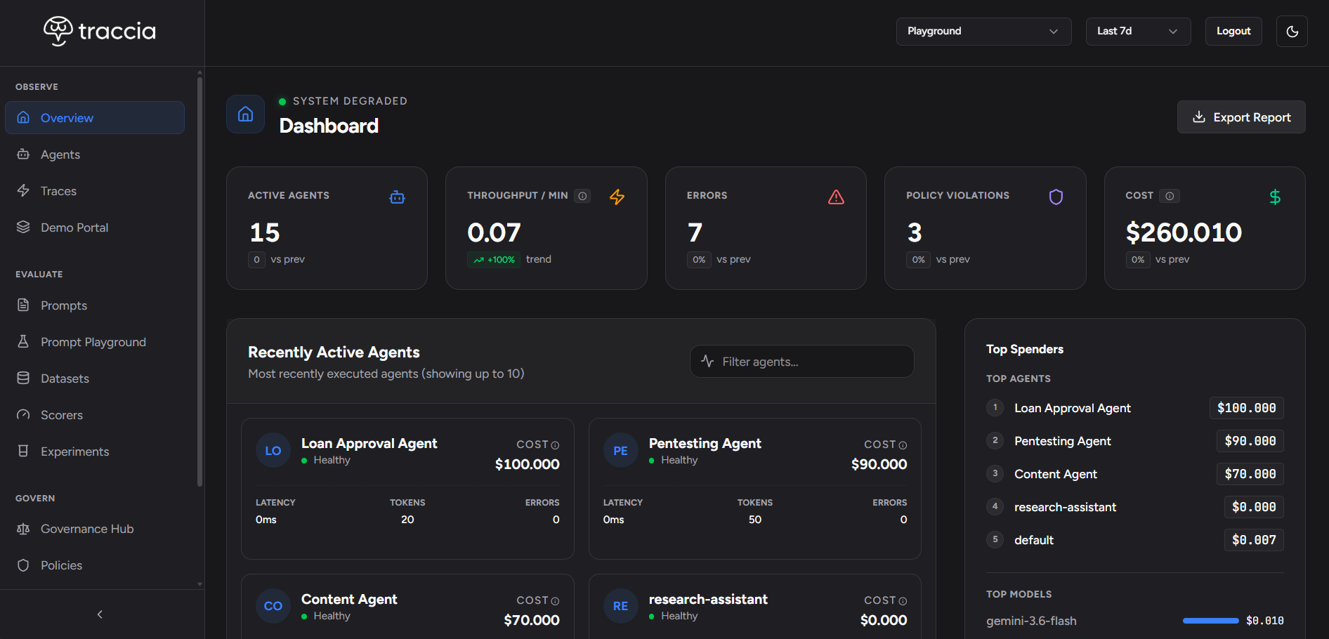The image size is (1329, 639).
Task: Toggle dark mode moon icon
Action: 1292,32
